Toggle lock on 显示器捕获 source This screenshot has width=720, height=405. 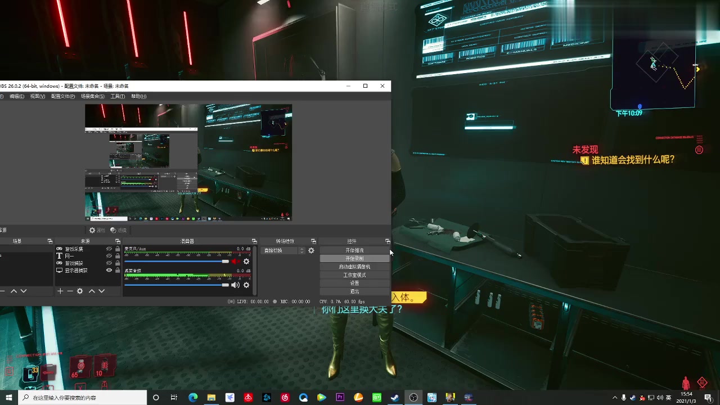118,271
